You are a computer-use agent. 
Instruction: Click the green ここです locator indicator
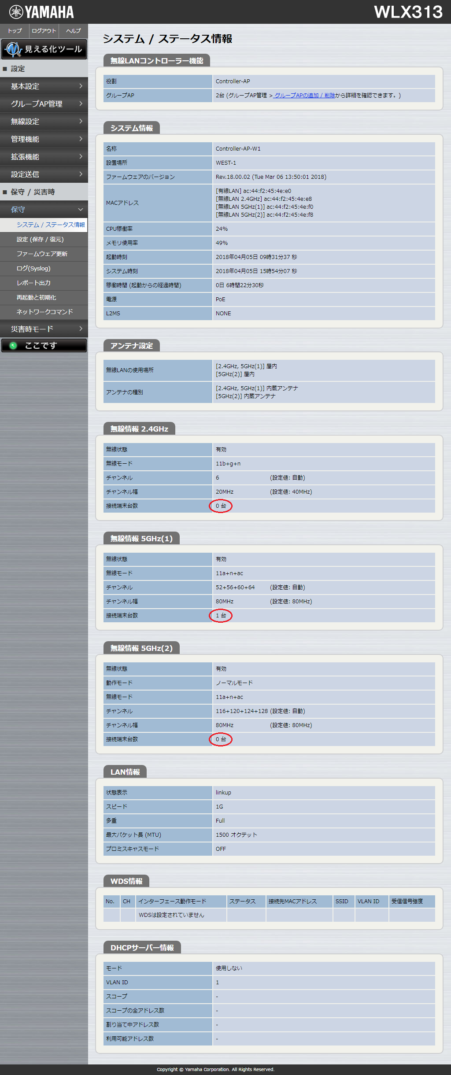(x=44, y=346)
